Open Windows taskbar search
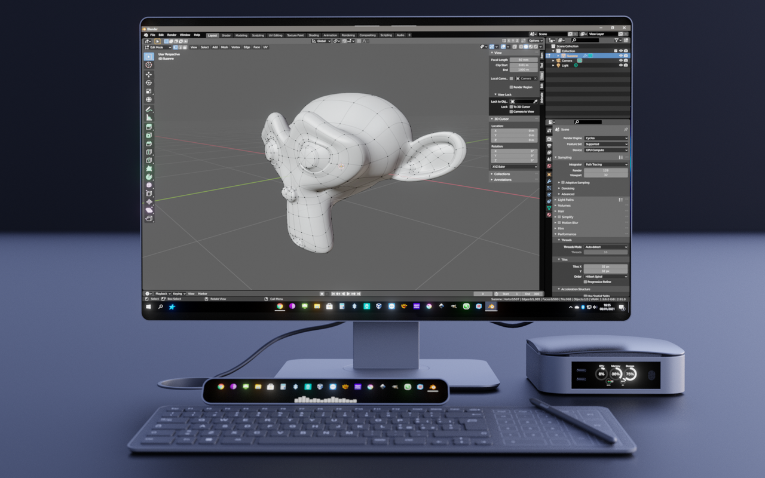This screenshot has width=765, height=478. point(160,307)
